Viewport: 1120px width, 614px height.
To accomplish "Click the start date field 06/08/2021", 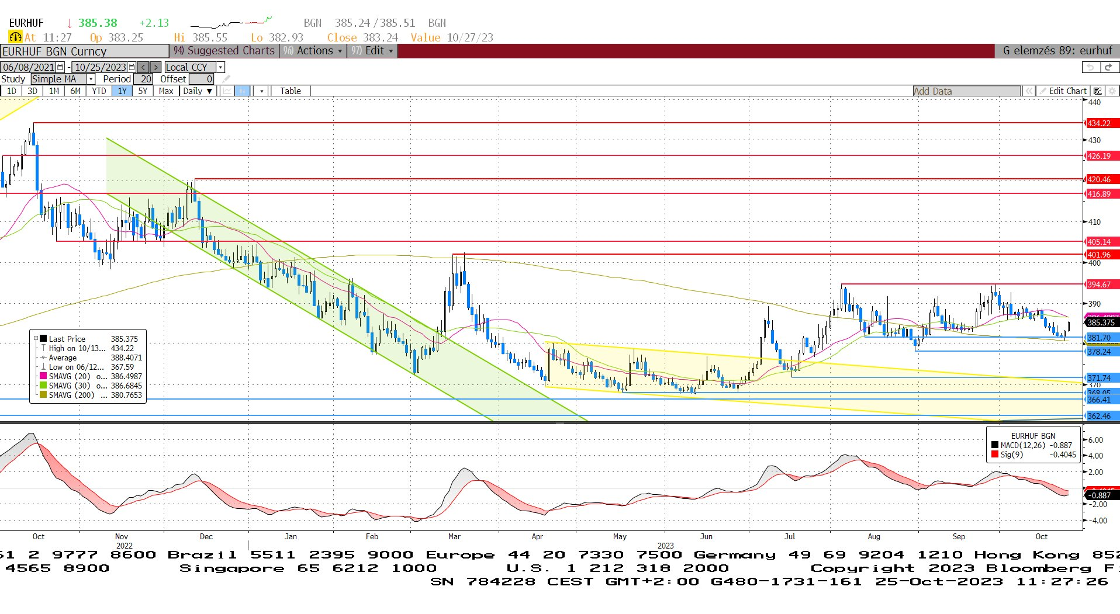I will click(28, 67).
